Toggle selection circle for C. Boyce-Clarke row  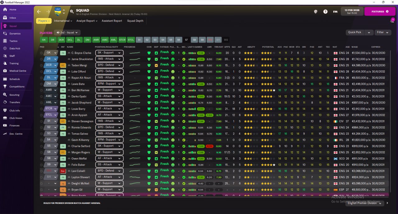[42, 53]
